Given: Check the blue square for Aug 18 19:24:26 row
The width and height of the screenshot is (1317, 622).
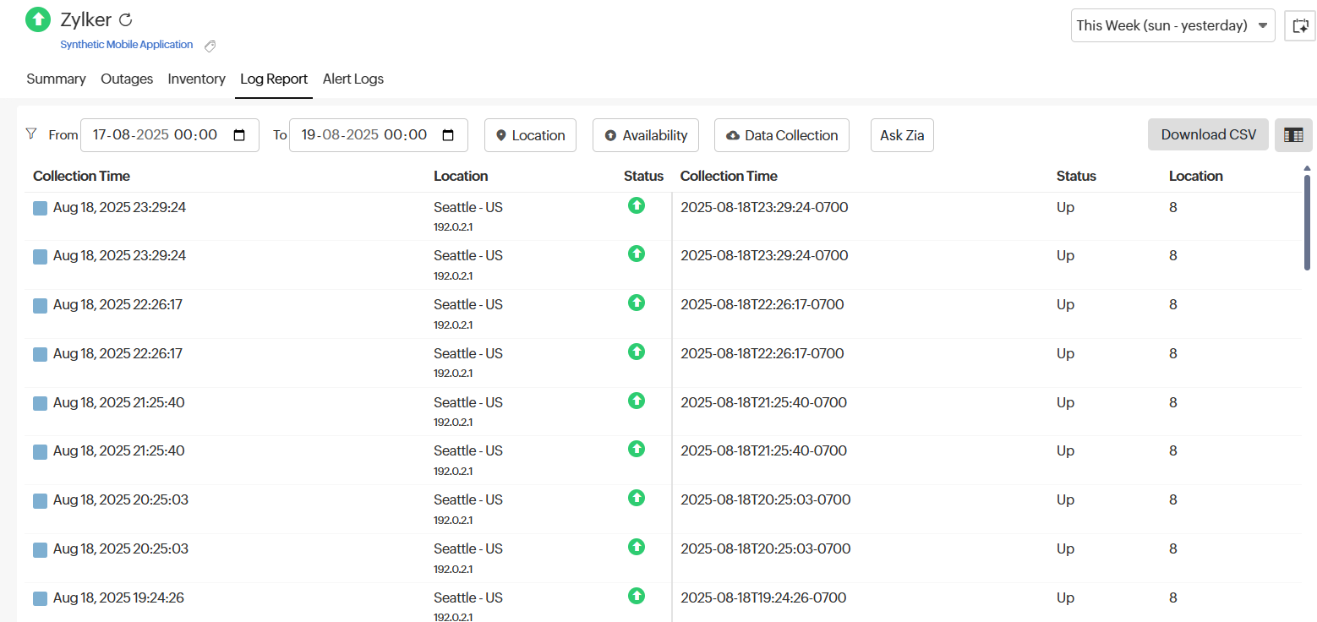Looking at the screenshot, I should (40, 598).
